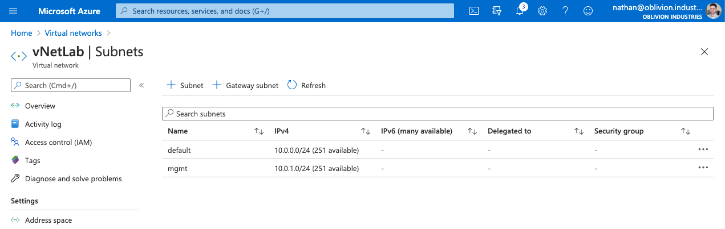
Task: Refresh the subnets list
Action: tap(306, 85)
